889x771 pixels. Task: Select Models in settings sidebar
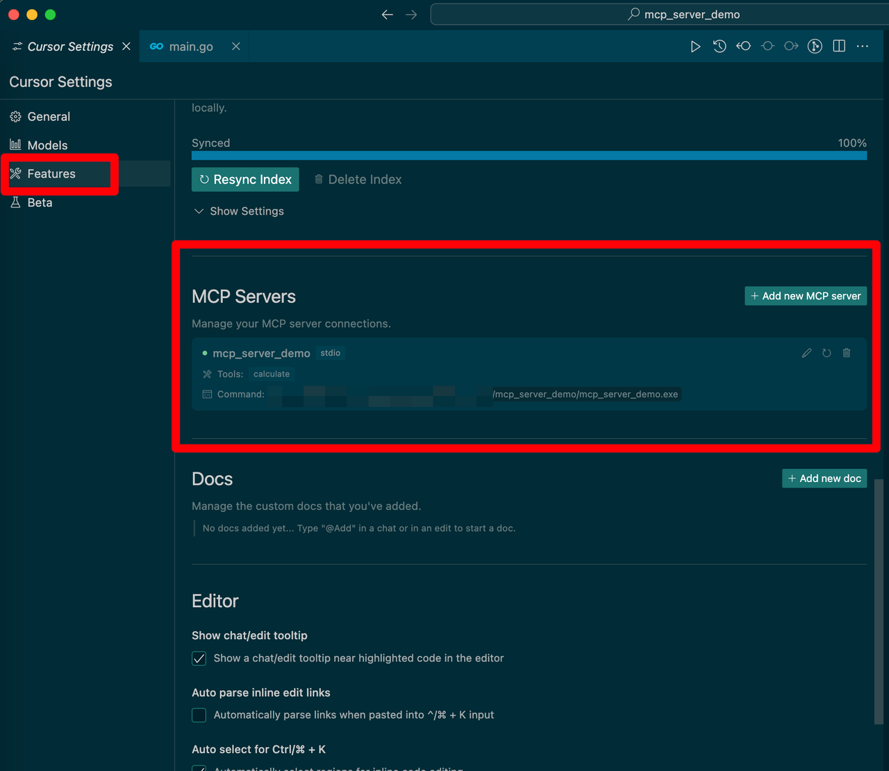click(x=47, y=145)
